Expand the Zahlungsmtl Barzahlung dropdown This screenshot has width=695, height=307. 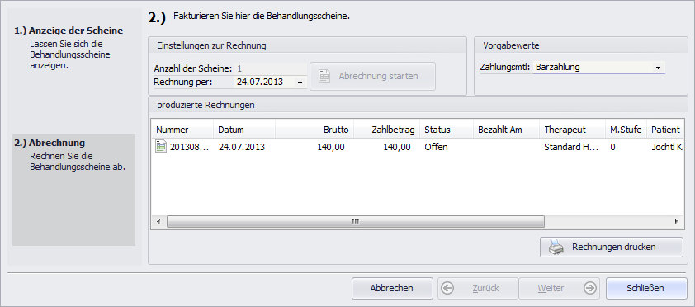point(658,68)
